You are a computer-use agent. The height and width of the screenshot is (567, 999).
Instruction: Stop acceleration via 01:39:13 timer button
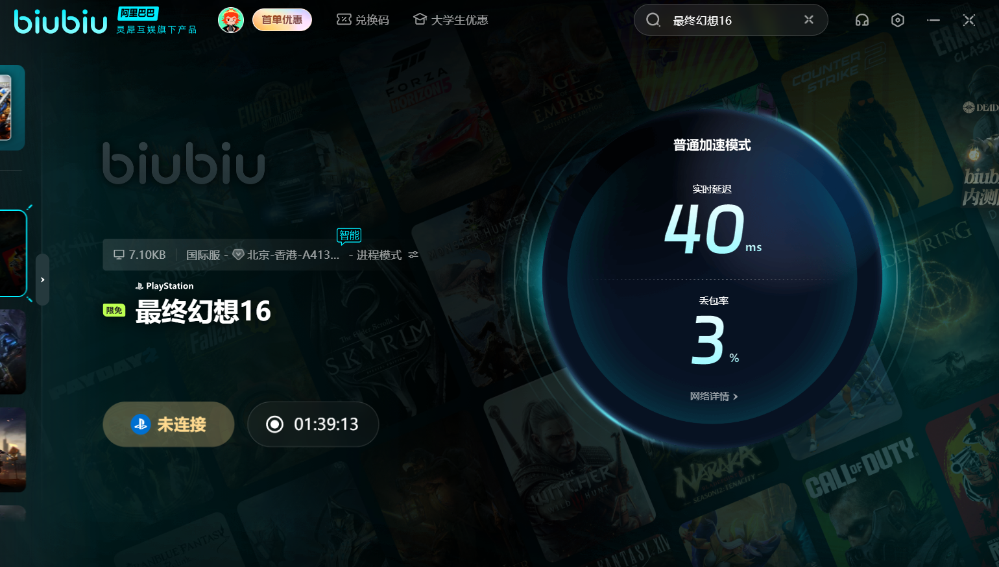[x=313, y=424]
